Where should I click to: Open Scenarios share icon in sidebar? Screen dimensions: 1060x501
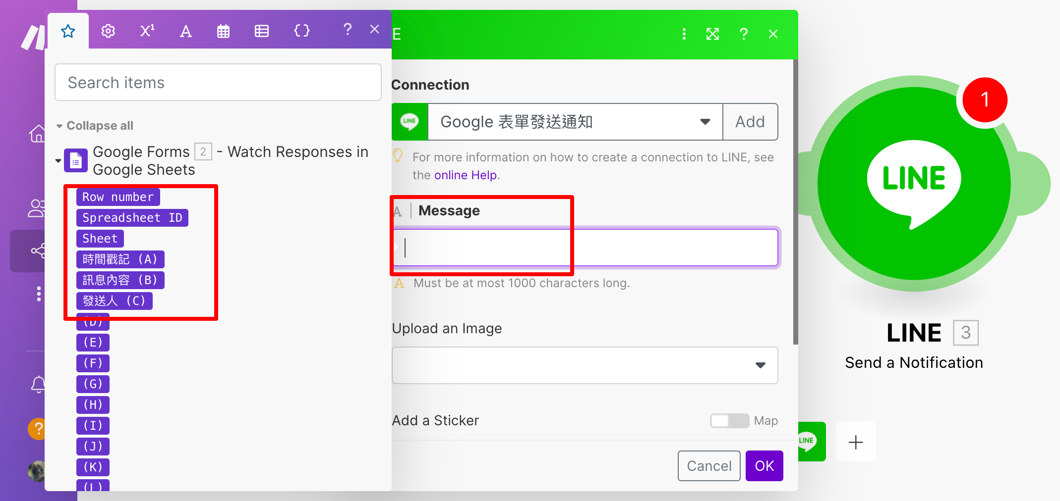pos(38,251)
